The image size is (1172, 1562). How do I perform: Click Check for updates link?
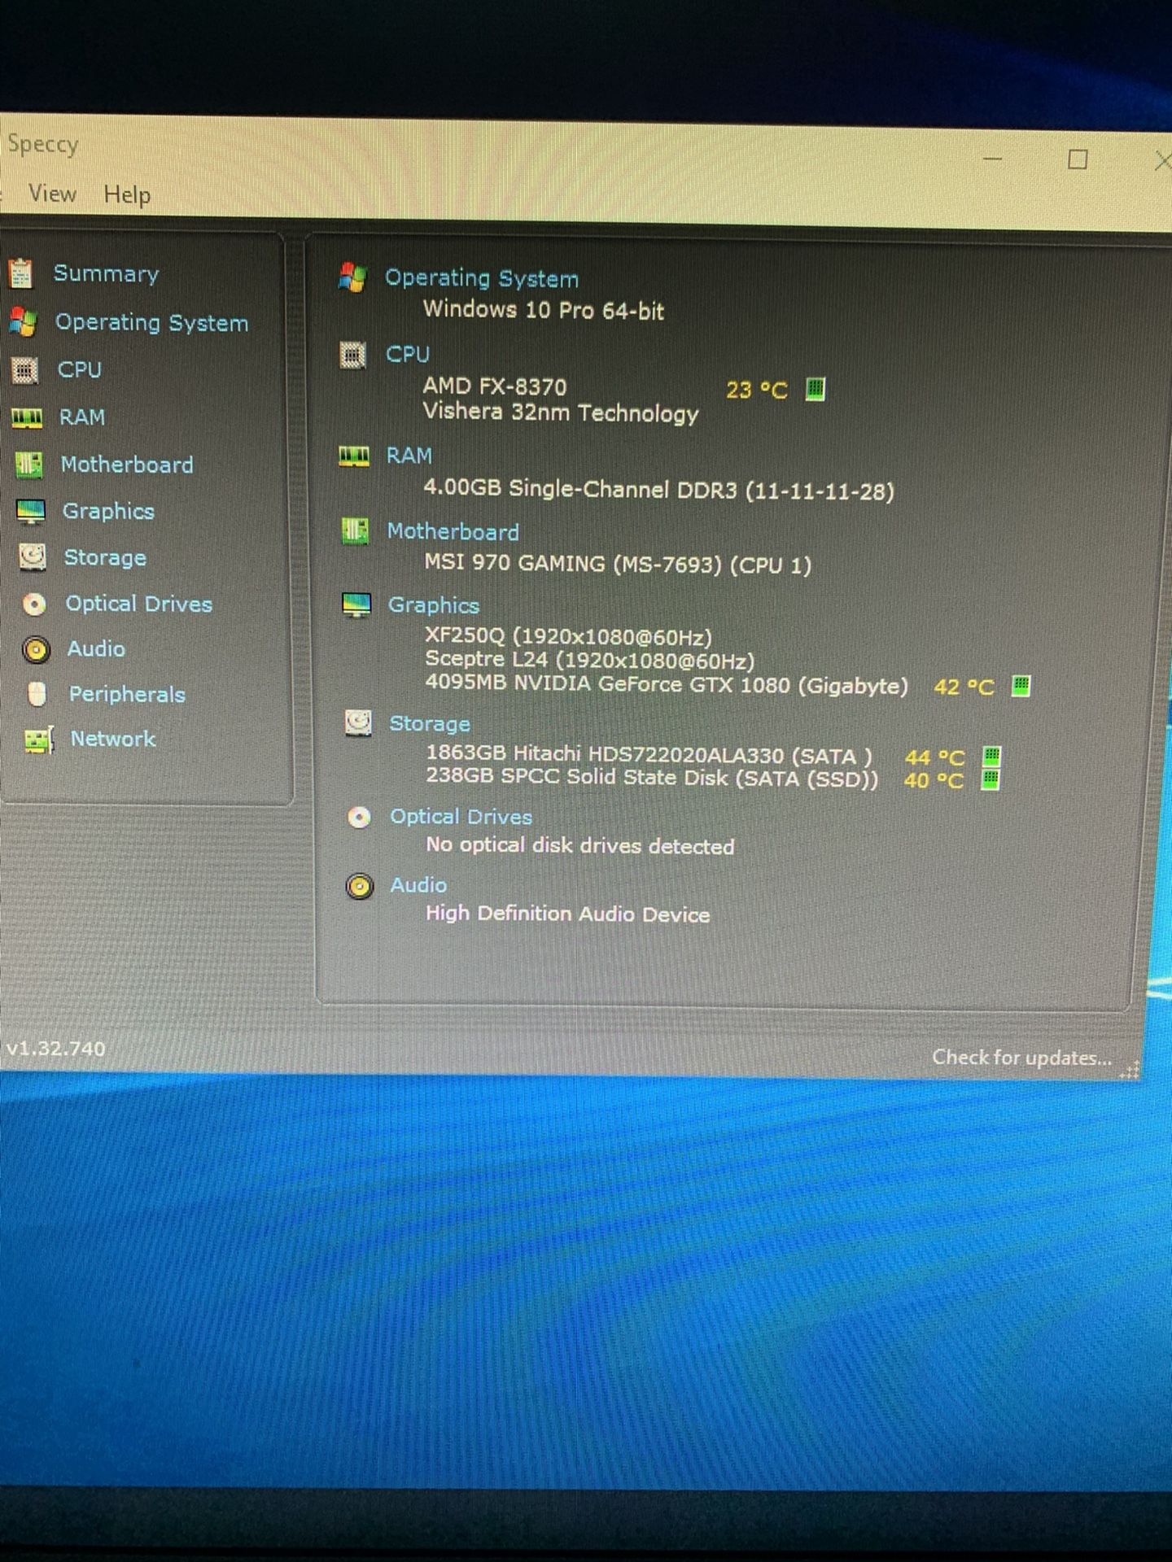click(1021, 1058)
